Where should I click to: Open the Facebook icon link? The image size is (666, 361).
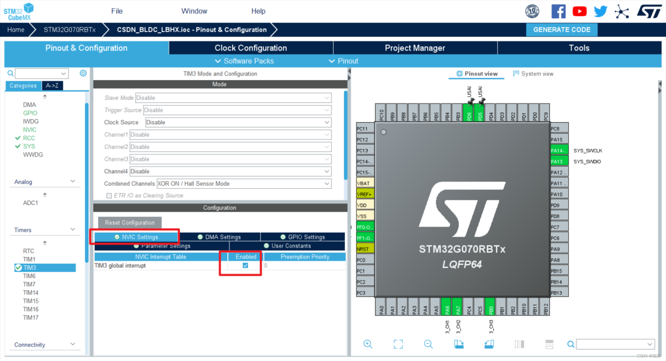[558, 11]
